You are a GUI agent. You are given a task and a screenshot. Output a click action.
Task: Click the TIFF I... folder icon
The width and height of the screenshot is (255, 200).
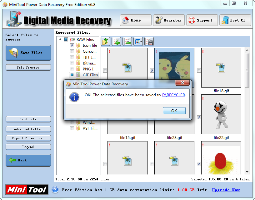pyautogui.click(x=78, y=57)
